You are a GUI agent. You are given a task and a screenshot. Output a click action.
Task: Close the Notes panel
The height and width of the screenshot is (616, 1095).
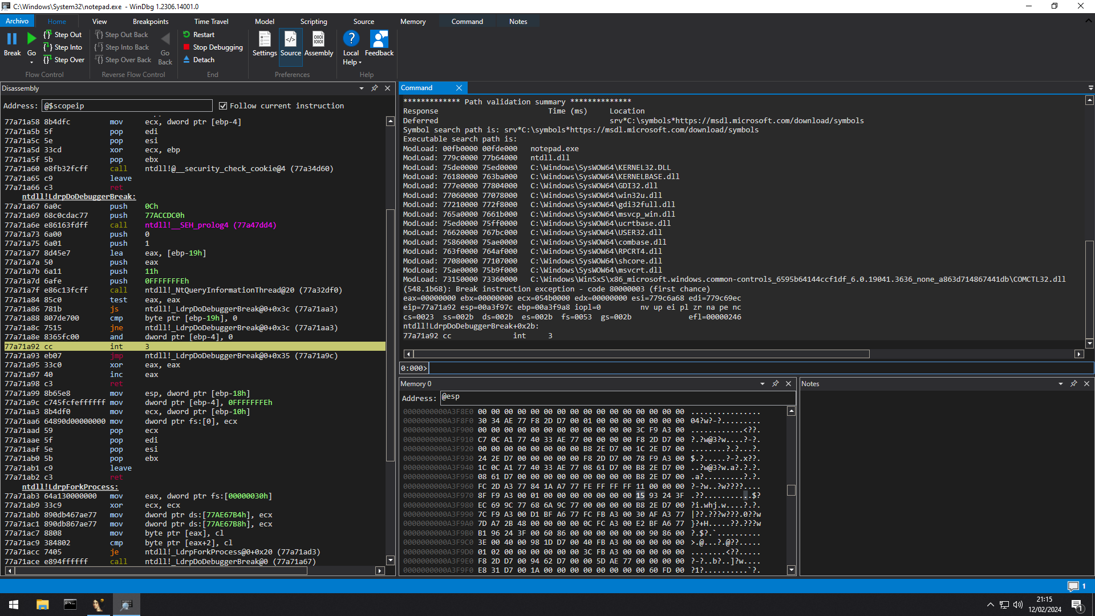pyautogui.click(x=1087, y=384)
